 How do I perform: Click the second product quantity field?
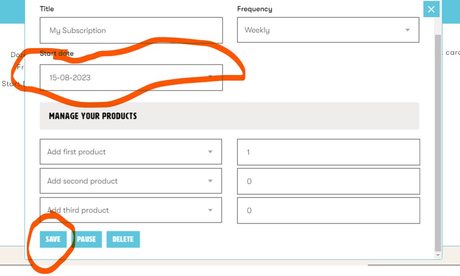(x=328, y=181)
